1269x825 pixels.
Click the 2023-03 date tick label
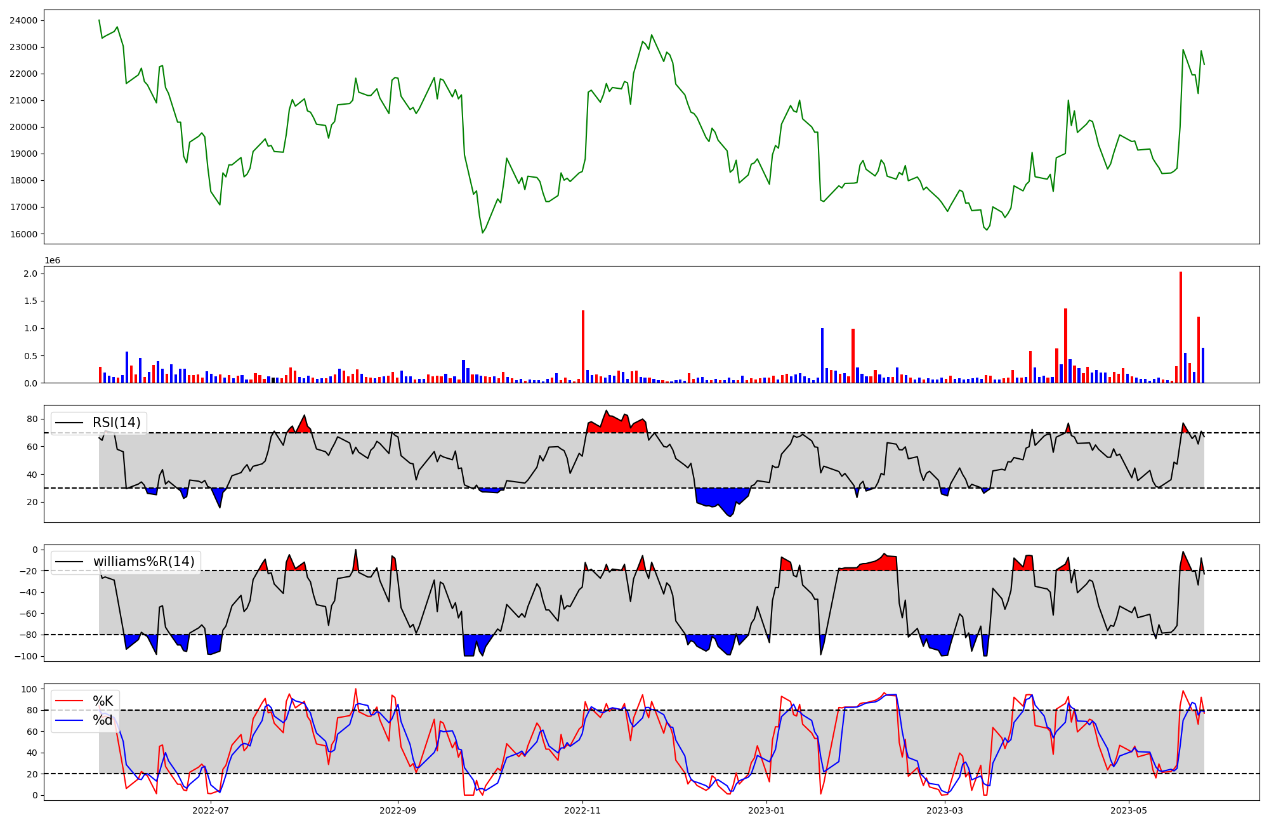(x=945, y=810)
